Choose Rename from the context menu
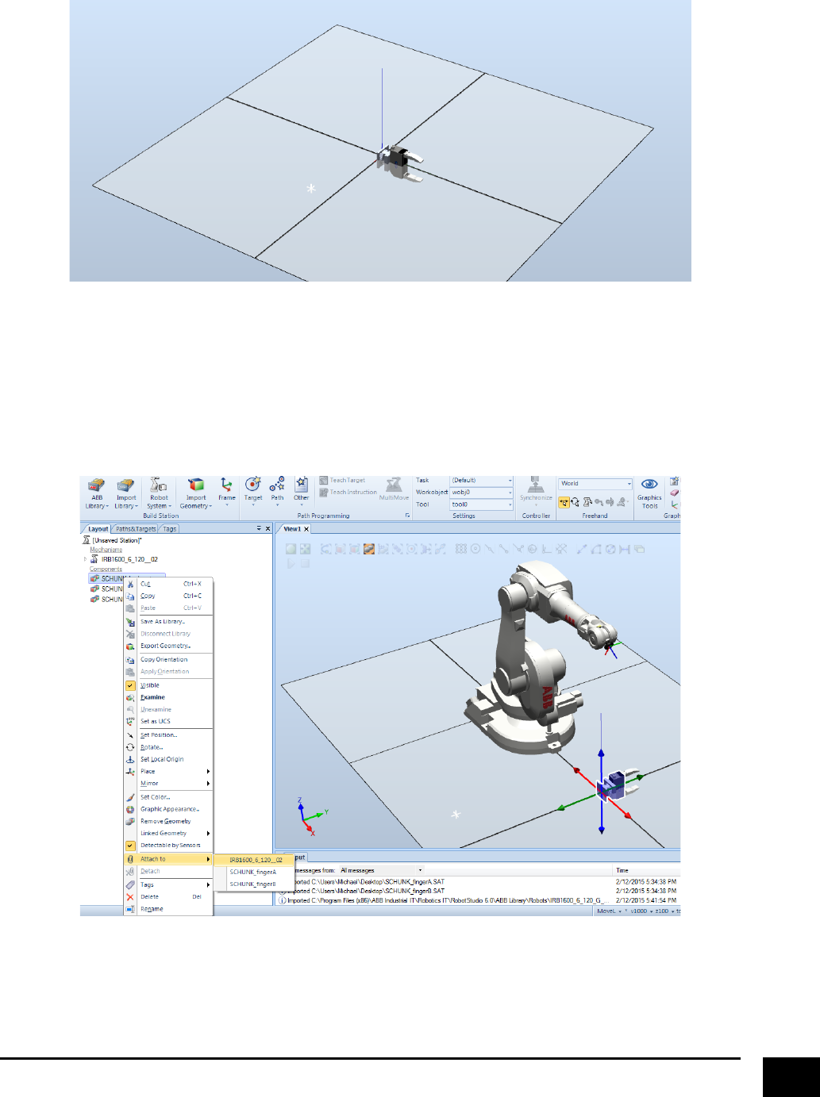This screenshot has height=1097, width=820. click(168, 909)
